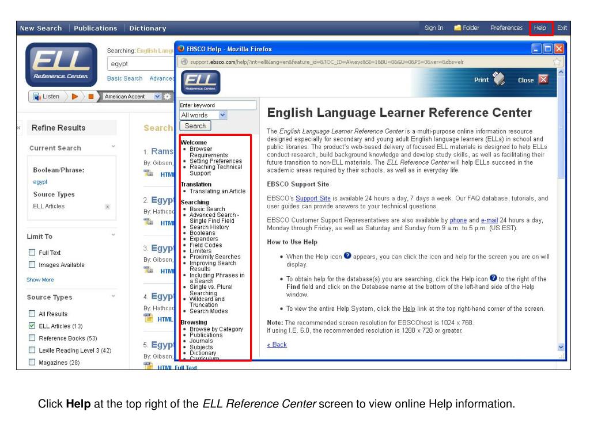Click the Help window scroll down arrow
The height and width of the screenshot is (442, 590).
[x=561, y=347]
